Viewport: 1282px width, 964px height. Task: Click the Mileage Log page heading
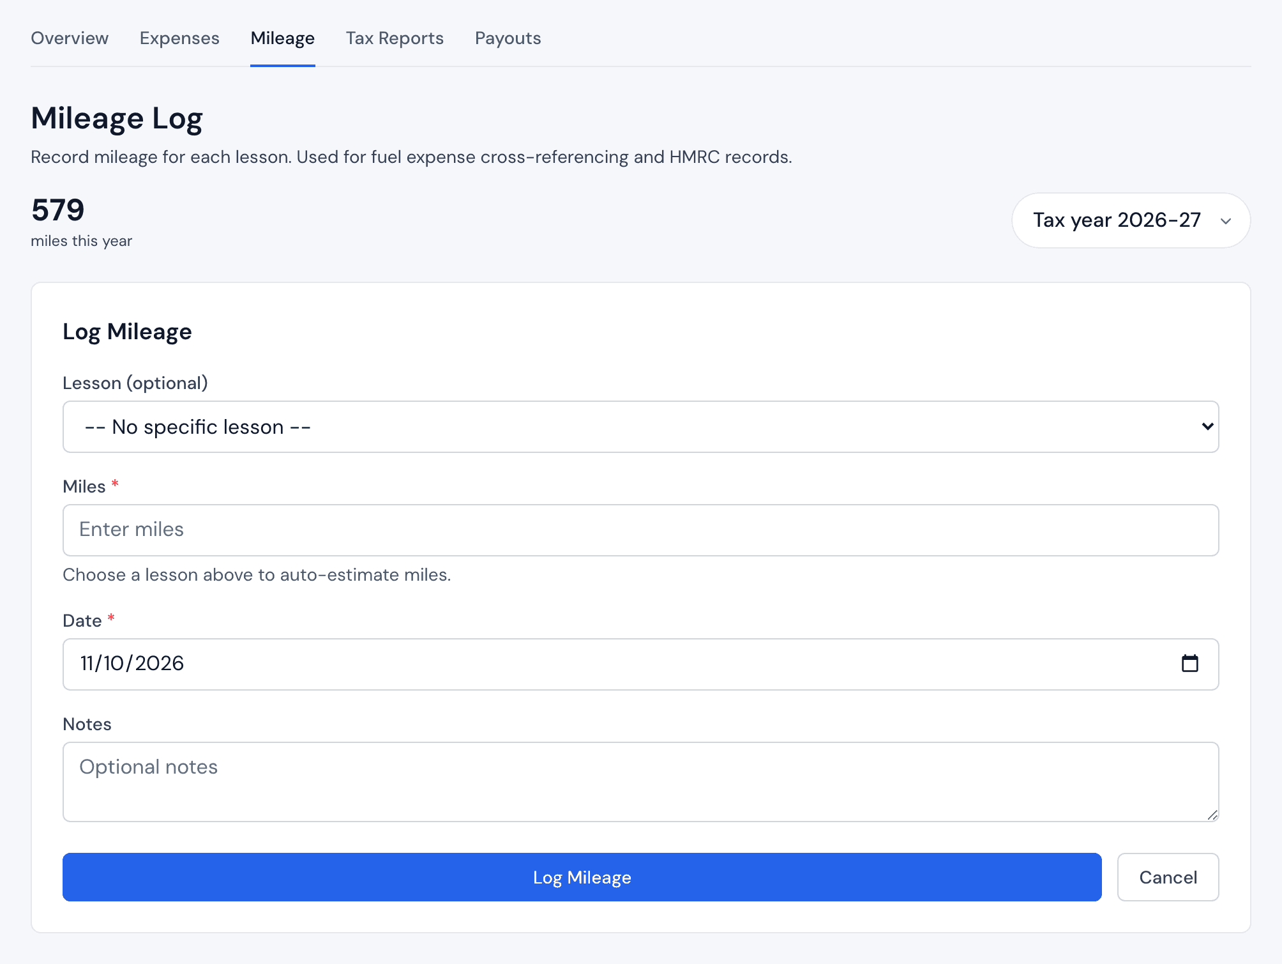click(117, 119)
